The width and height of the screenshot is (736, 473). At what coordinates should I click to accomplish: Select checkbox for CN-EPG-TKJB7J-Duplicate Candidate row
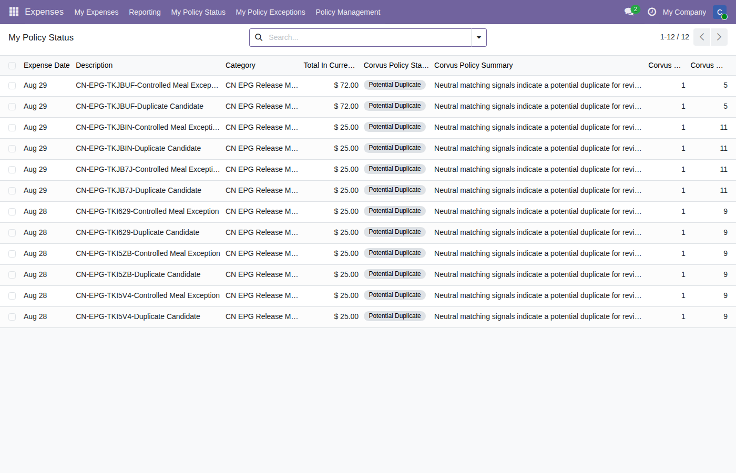tap(12, 191)
